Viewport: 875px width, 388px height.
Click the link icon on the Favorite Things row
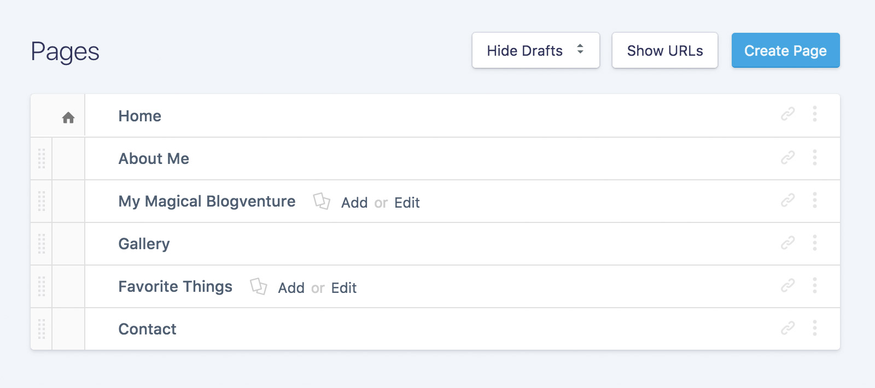[786, 286]
